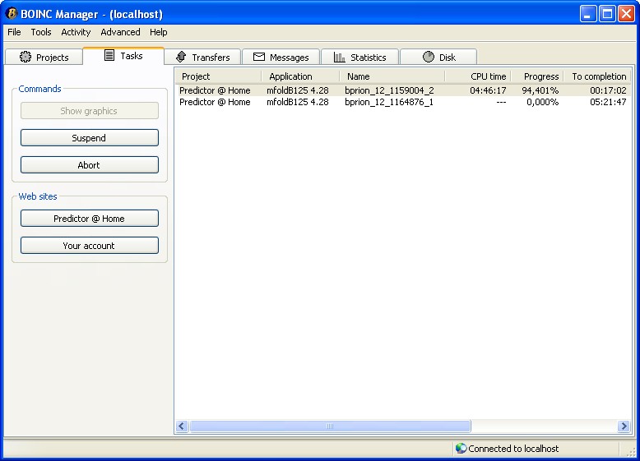Switch to the Projects tab label

coord(53,58)
